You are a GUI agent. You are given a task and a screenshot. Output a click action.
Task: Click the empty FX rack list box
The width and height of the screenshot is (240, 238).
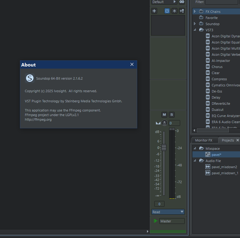point(168,25)
